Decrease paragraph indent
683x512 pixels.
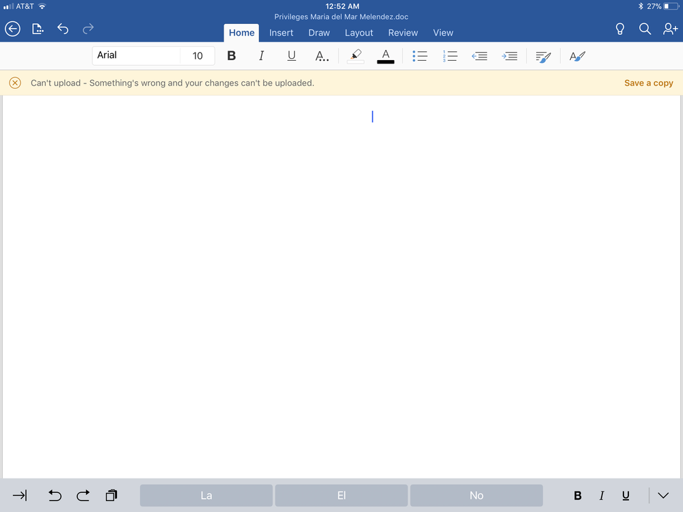479,56
